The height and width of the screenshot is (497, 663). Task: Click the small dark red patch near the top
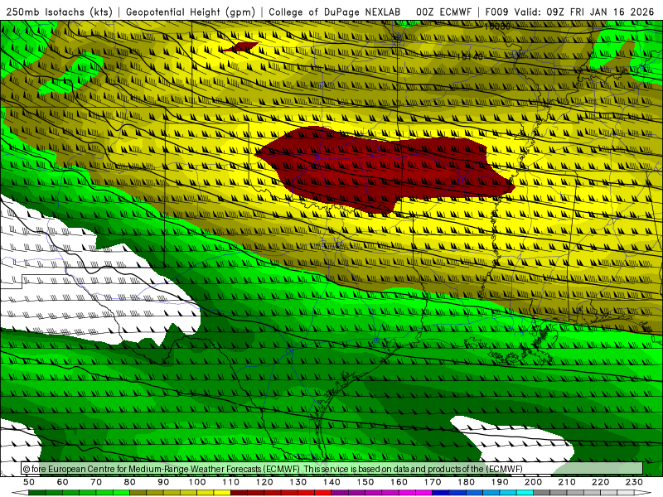coord(241,47)
